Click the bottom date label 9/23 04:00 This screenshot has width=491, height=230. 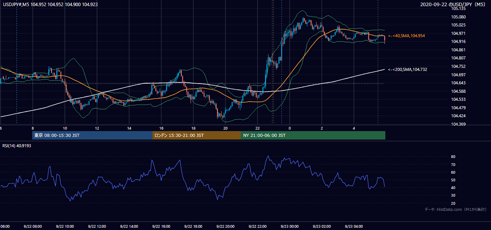(353, 226)
